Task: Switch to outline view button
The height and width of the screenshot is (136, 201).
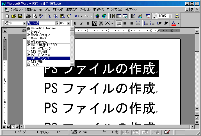Action: [17, 127]
